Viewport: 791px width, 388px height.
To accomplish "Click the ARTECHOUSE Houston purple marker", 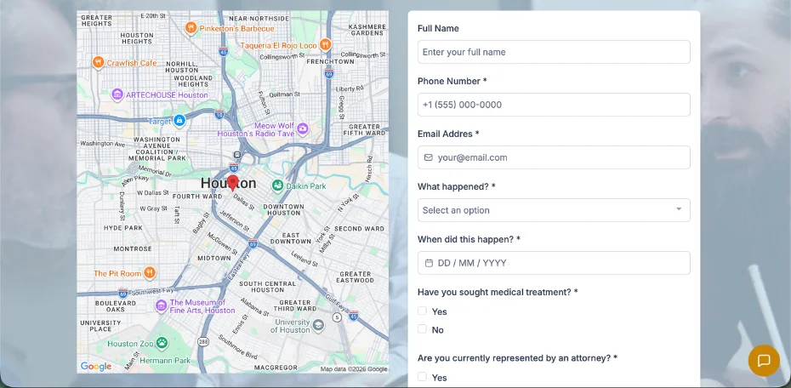I will [117, 94].
